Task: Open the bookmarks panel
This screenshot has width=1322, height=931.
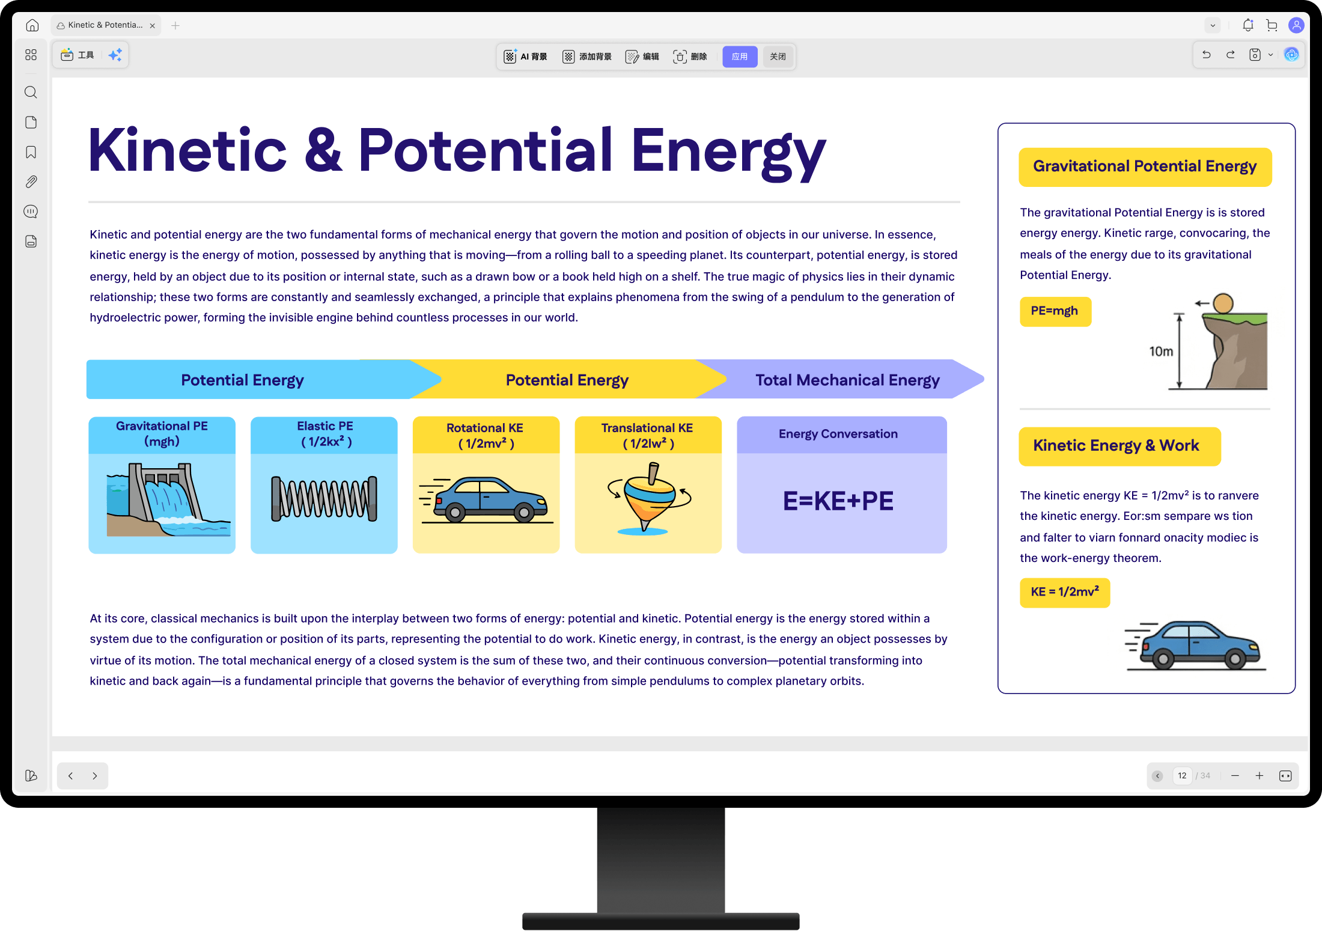Action: coord(31,152)
